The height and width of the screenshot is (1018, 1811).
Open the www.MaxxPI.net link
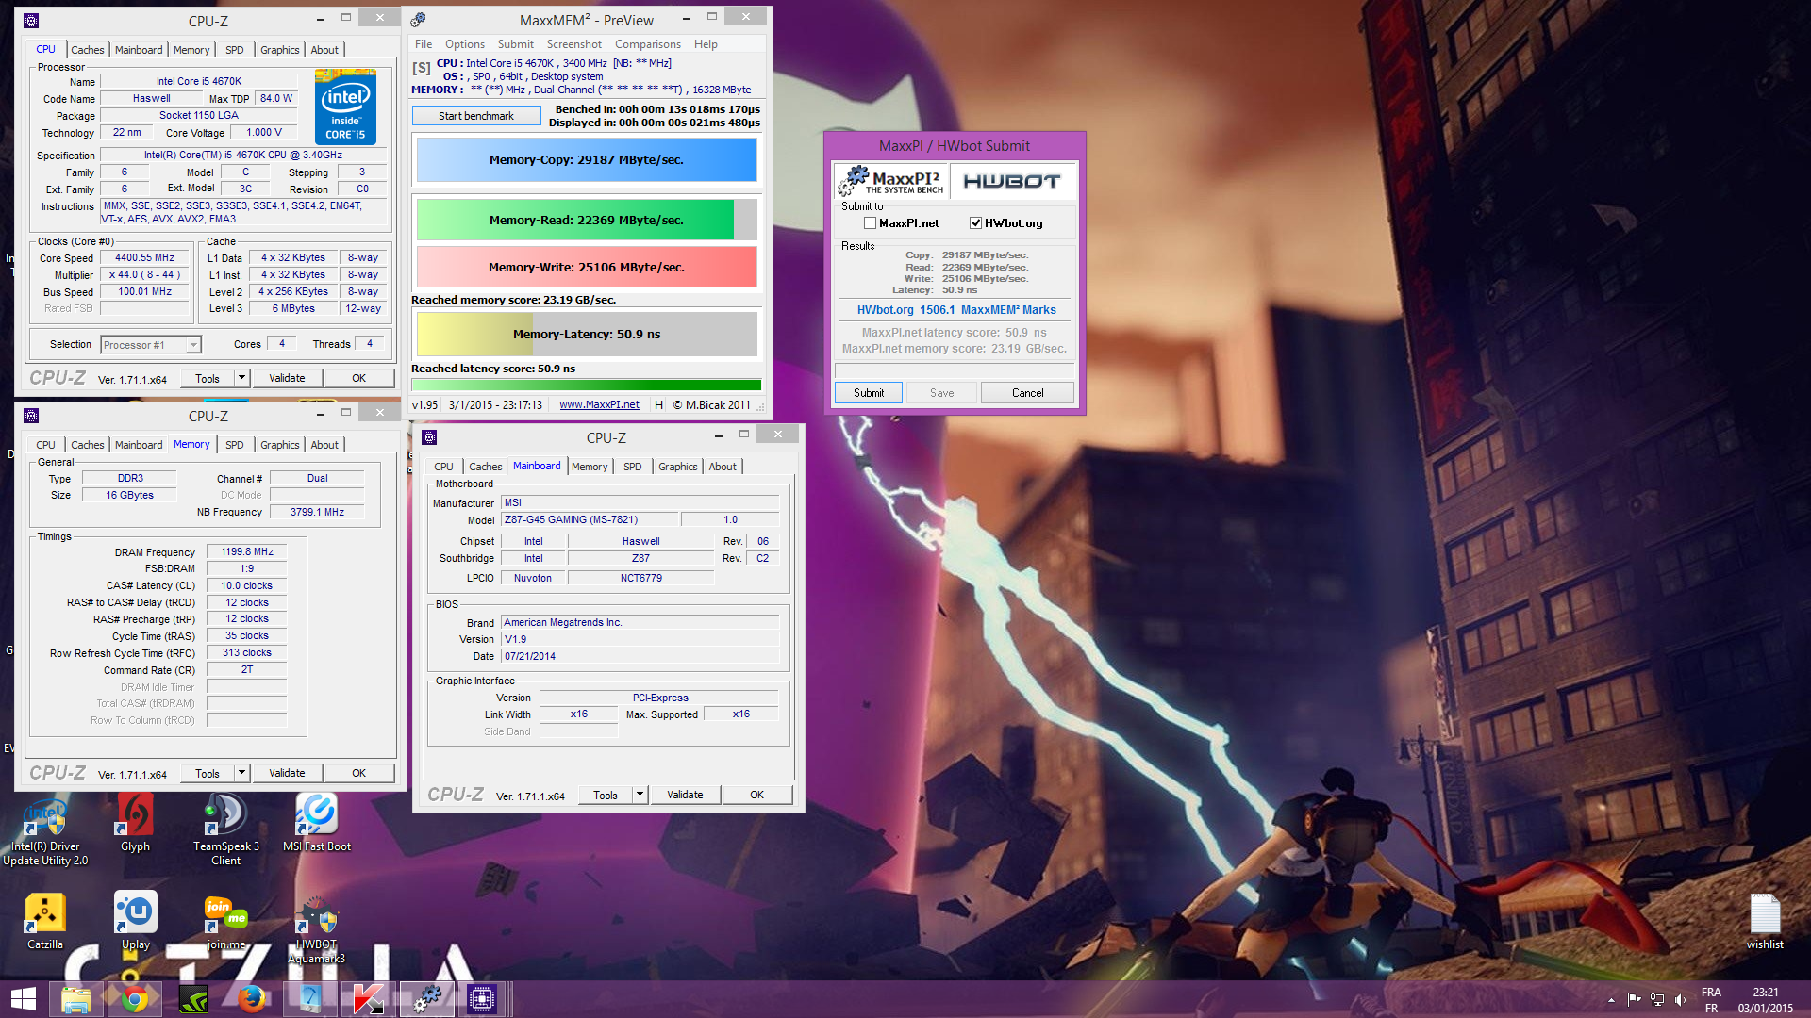[x=599, y=405]
